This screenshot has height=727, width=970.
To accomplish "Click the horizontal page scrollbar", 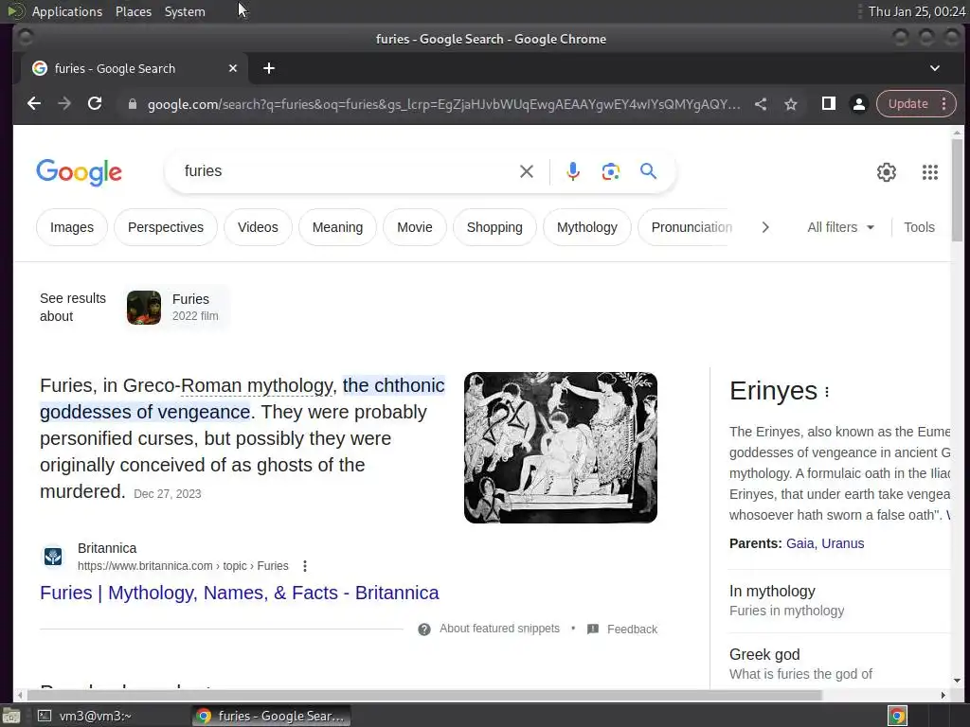I will 423,695.
